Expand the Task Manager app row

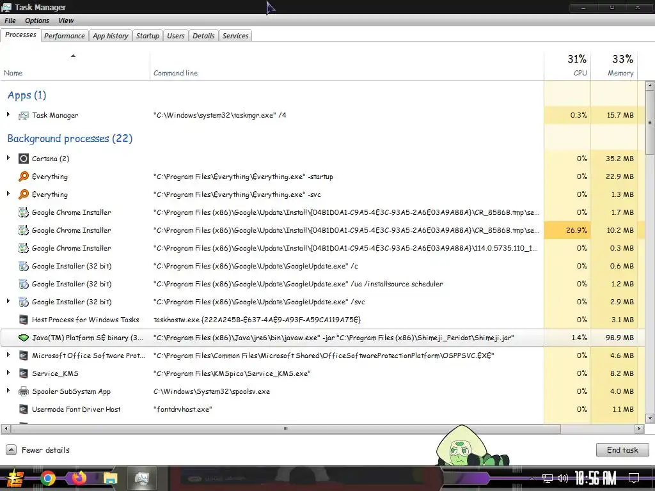pos(8,114)
